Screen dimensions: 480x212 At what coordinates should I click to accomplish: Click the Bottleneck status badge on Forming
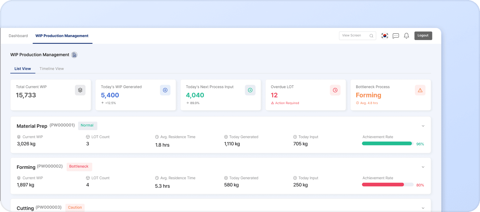click(79, 166)
